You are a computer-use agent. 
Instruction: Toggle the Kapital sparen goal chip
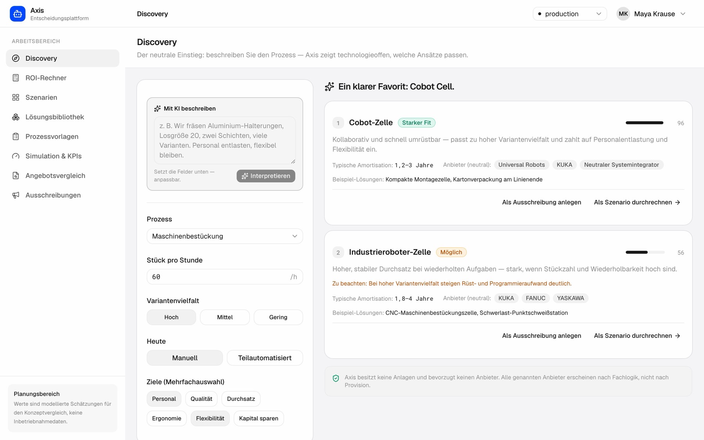pyautogui.click(x=259, y=418)
